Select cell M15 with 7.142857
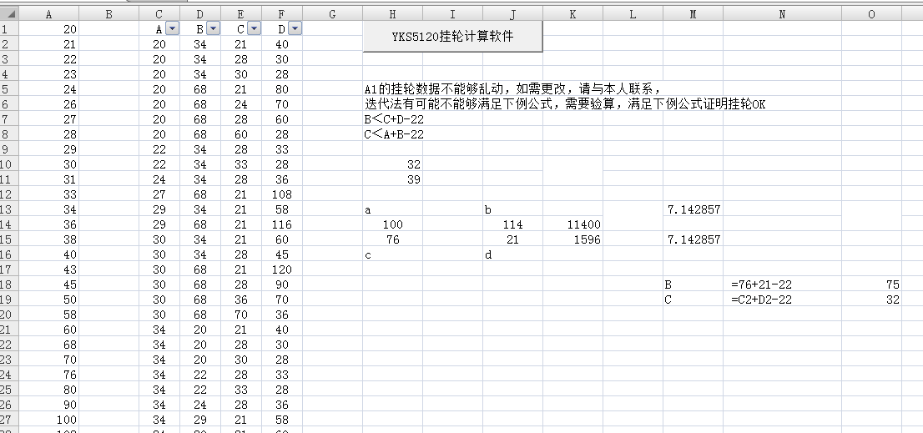Image resolution: width=923 pixels, height=433 pixels. click(x=693, y=239)
